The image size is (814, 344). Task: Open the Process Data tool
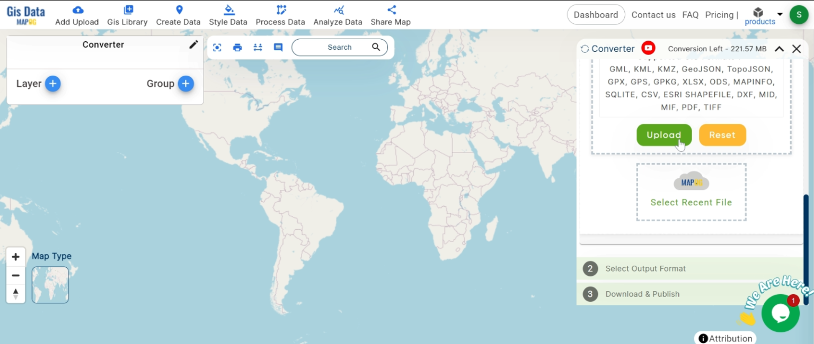(x=280, y=15)
